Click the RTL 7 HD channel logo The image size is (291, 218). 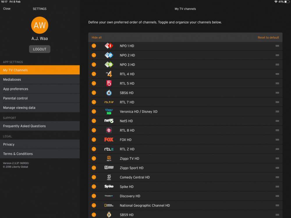pos(109,102)
